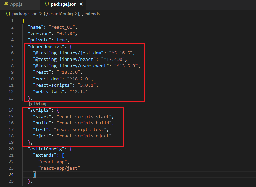Click line number 24 in the gutter
Screen dimensions: 256x187
11,175
